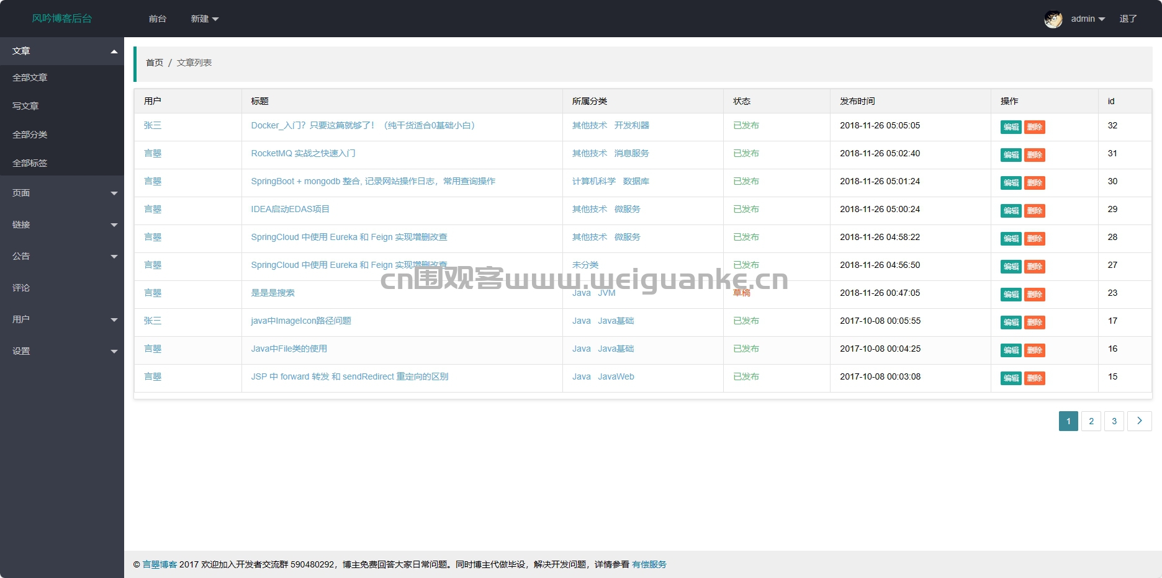The image size is (1162, 578).
Task: Open 评论 in the sidebar
Action: [62, 288]
